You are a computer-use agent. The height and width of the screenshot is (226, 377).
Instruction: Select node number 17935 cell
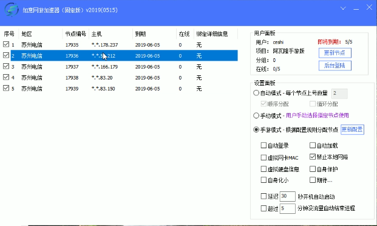click(x=72, y=45)
